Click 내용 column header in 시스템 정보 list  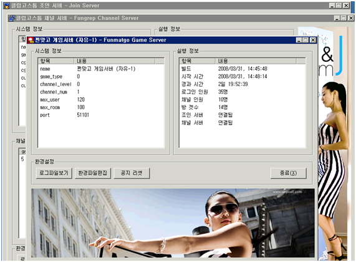(x=115, y=61)
